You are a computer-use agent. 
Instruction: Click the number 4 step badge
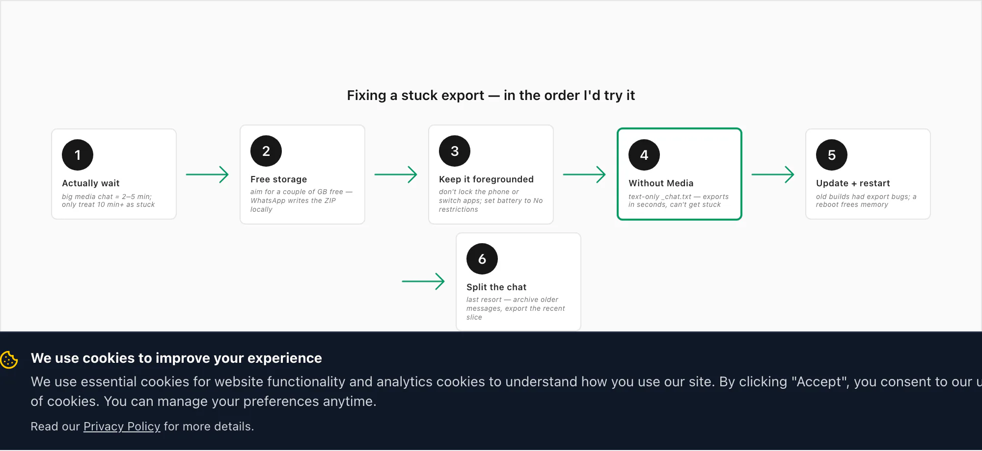click(644, 155)
